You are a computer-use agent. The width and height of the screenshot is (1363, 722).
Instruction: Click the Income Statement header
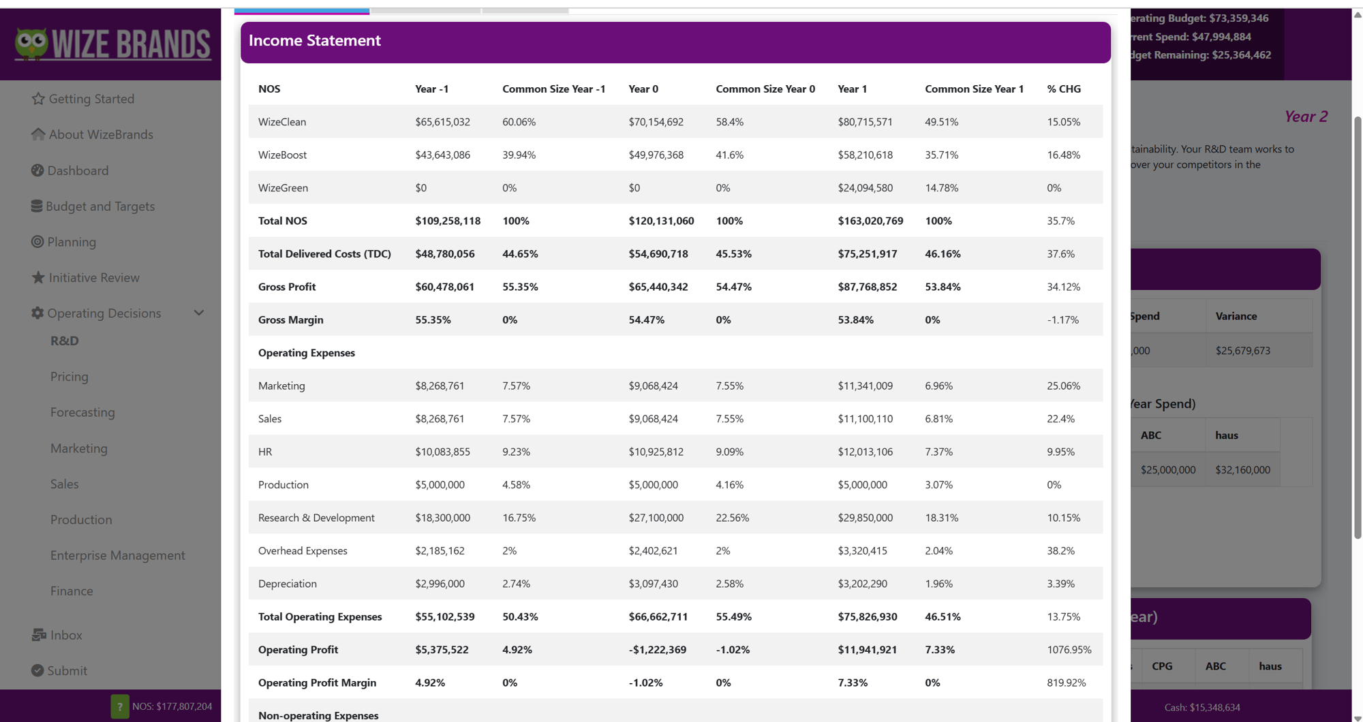click(675, 42)
